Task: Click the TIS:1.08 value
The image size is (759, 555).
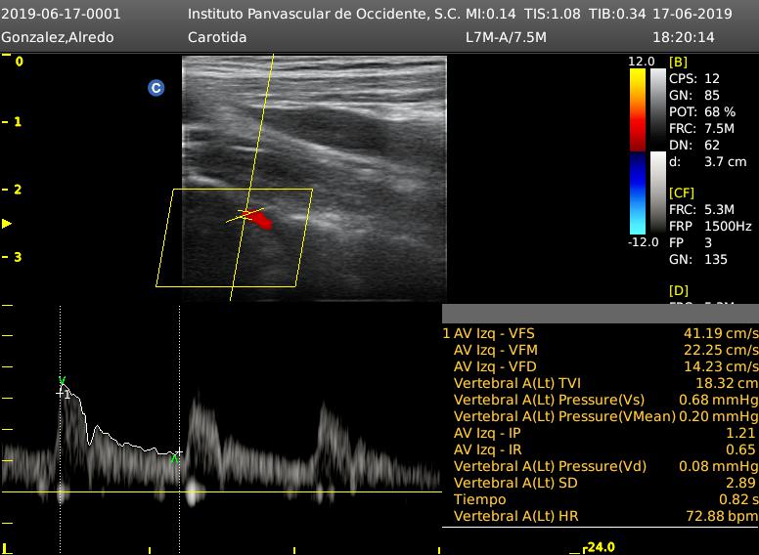Action: [x=553, y=14]
